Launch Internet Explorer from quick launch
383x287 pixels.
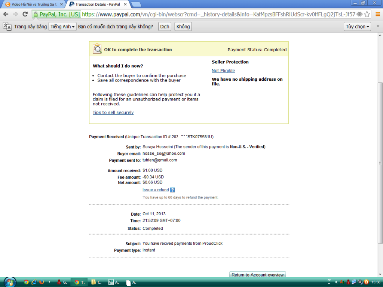click(34, 282)
